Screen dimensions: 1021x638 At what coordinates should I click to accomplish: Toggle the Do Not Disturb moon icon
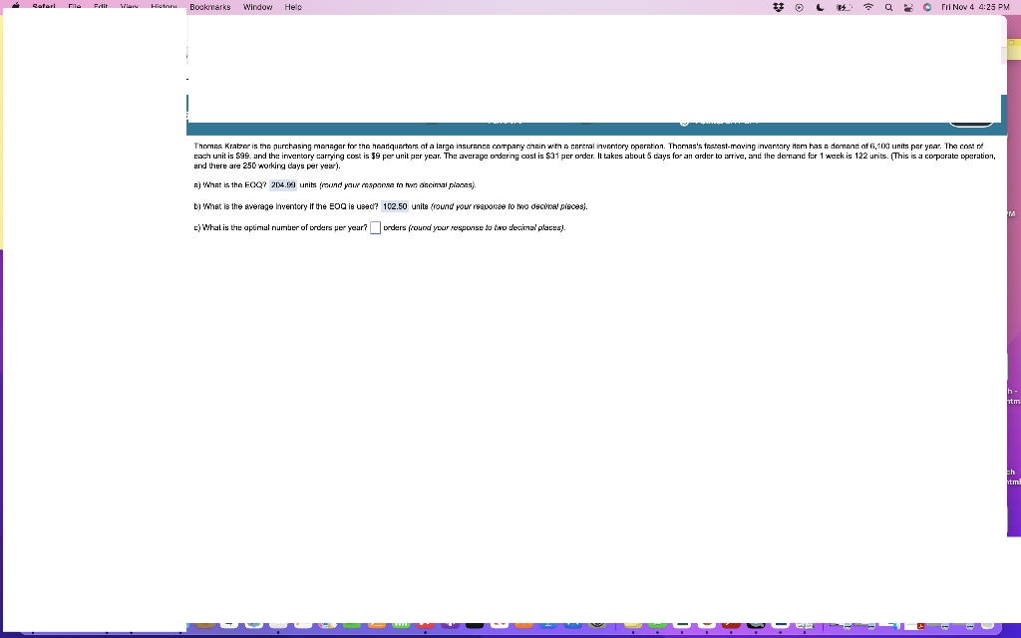pos(820,7)
